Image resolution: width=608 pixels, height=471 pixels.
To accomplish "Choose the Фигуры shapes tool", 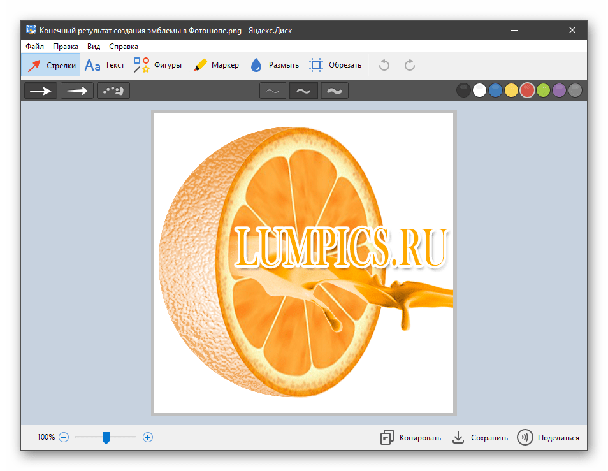I will point(157,65).
